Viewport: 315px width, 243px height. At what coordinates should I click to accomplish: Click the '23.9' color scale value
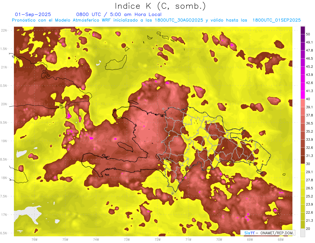click(x=309, y=204)
